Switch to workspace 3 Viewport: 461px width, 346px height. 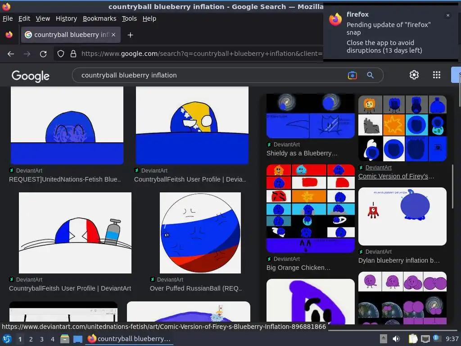click(42, 339)
